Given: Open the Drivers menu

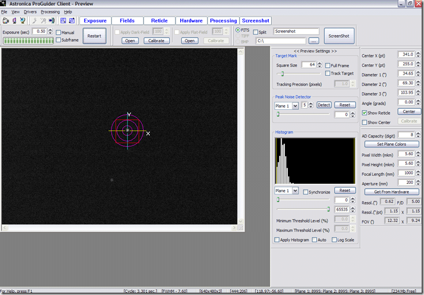Looking at the screenshot, I should [30, 12].
